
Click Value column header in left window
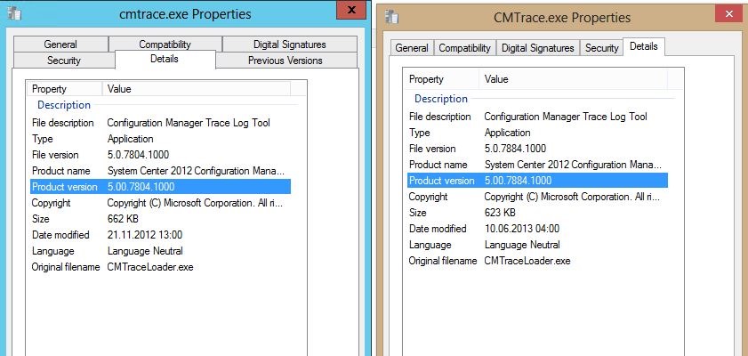(196, 88)
